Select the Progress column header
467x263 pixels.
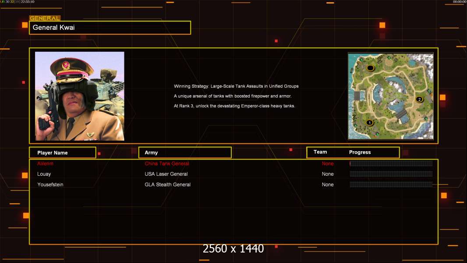click(360, 152)
